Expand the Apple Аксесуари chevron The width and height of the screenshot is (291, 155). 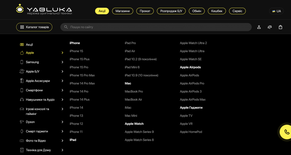(62, 81)
